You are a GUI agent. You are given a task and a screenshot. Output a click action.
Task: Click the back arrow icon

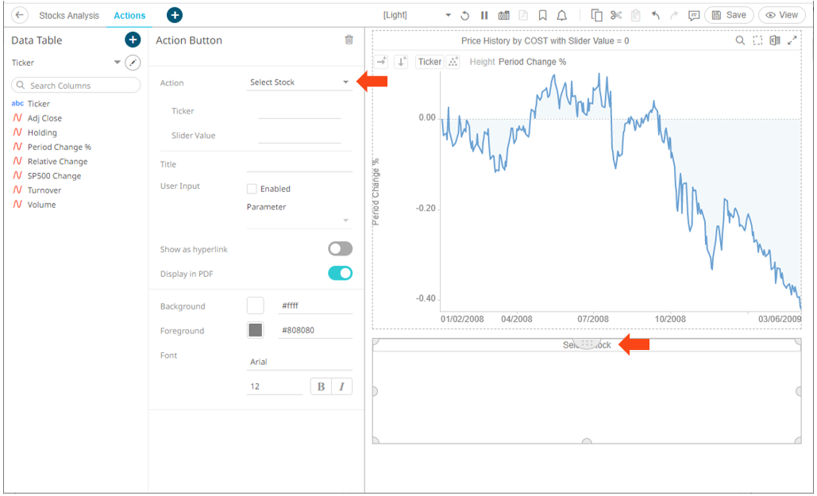point(20,15)
